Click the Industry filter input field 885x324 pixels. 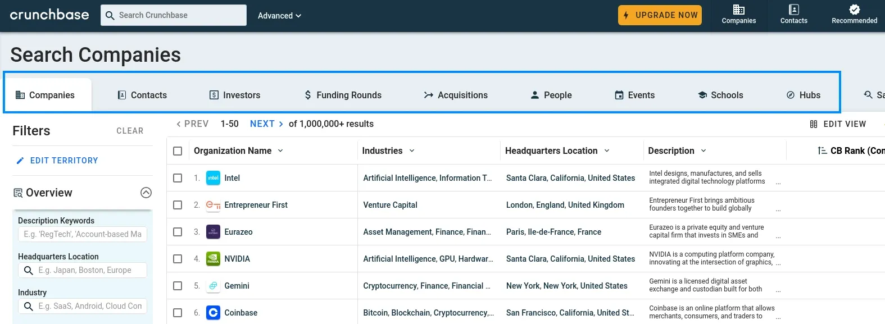point(83,306)
